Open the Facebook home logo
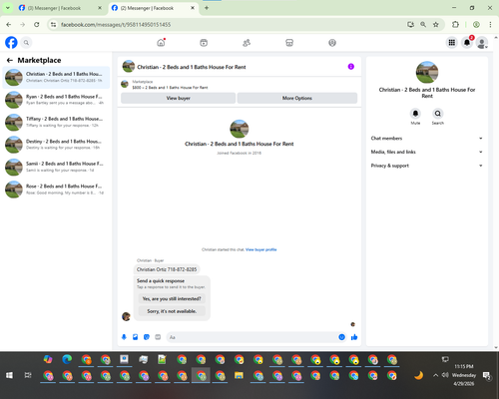499x399 pixels. point(11,43)
